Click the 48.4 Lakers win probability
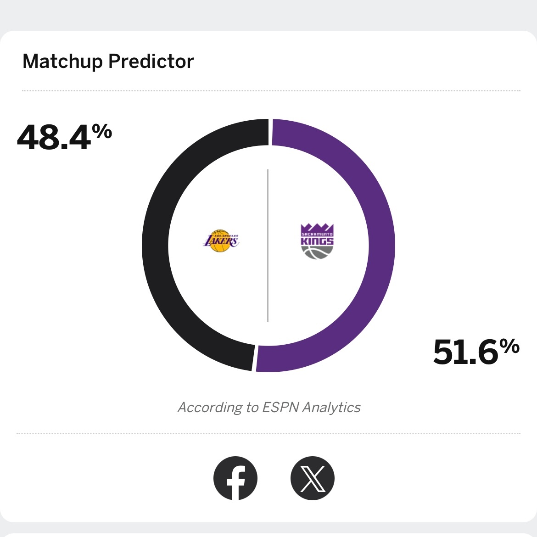Screen dimensions: 537x537 click(x=54, y=138)
